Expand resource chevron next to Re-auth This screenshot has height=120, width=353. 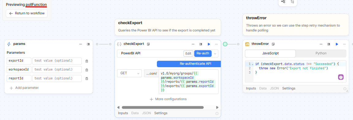point(215,54)
